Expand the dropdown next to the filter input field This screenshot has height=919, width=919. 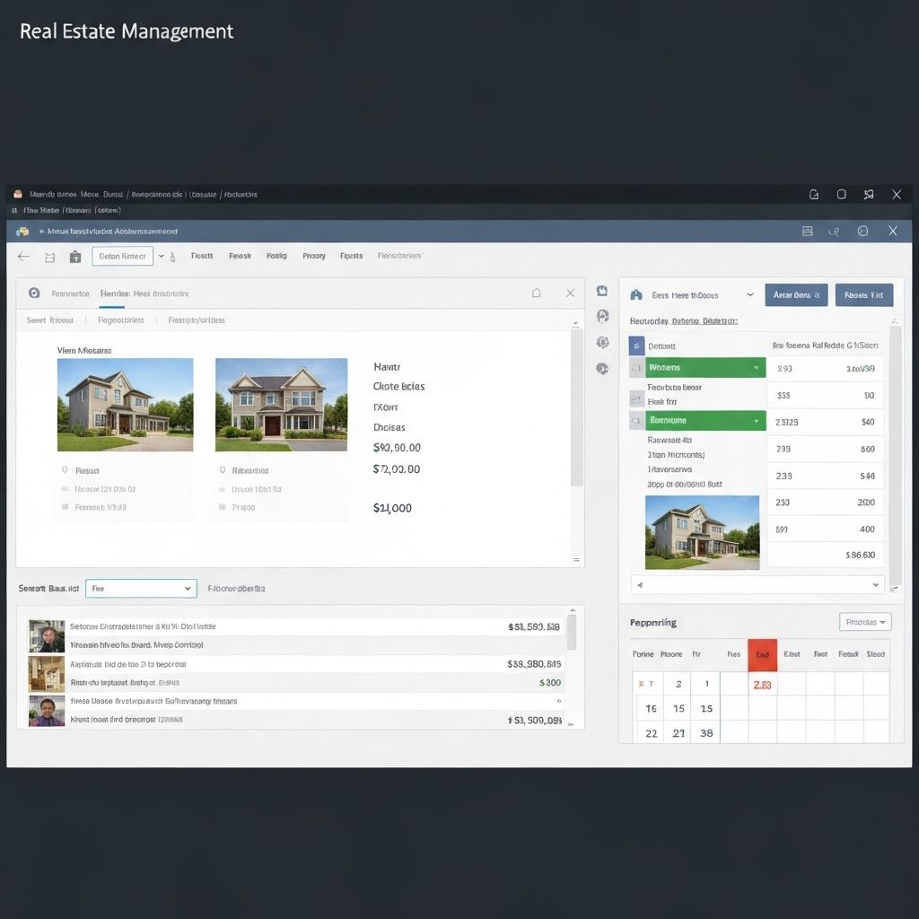click(x=162, y=256)
